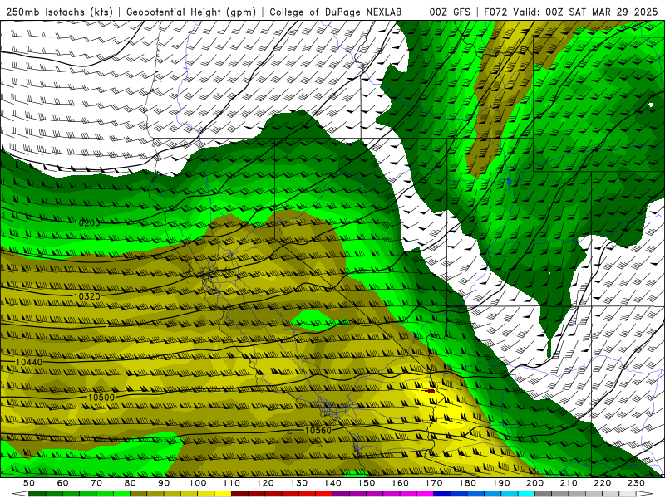
Task: Click the 60 tick label on color bar
Action: point(62,483)
